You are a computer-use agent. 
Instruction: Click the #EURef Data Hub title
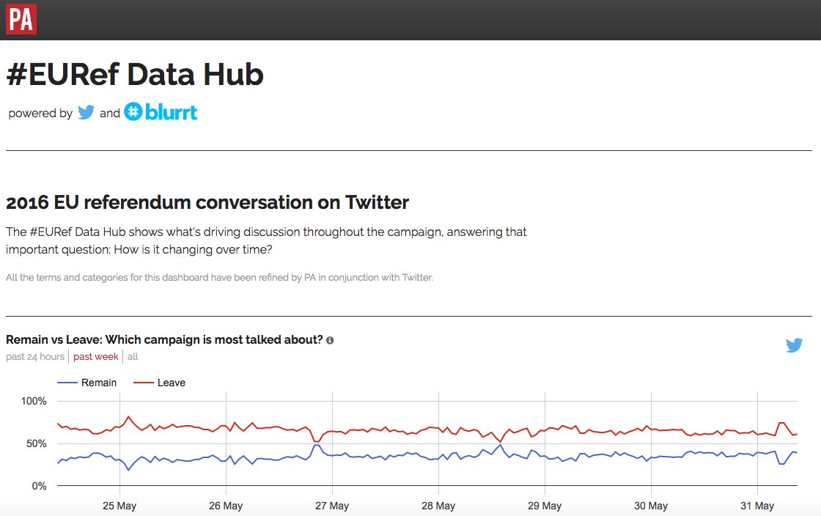point(135,74)
